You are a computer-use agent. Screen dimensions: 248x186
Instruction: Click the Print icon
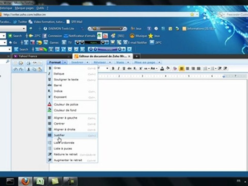point(28,63)
